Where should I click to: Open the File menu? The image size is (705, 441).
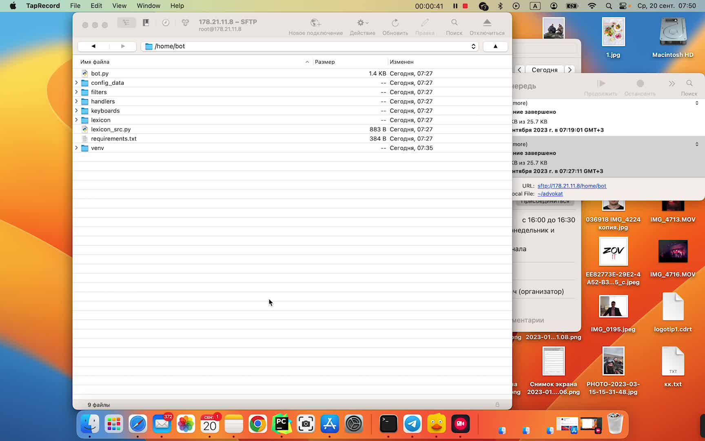click(x=75, y=6)
